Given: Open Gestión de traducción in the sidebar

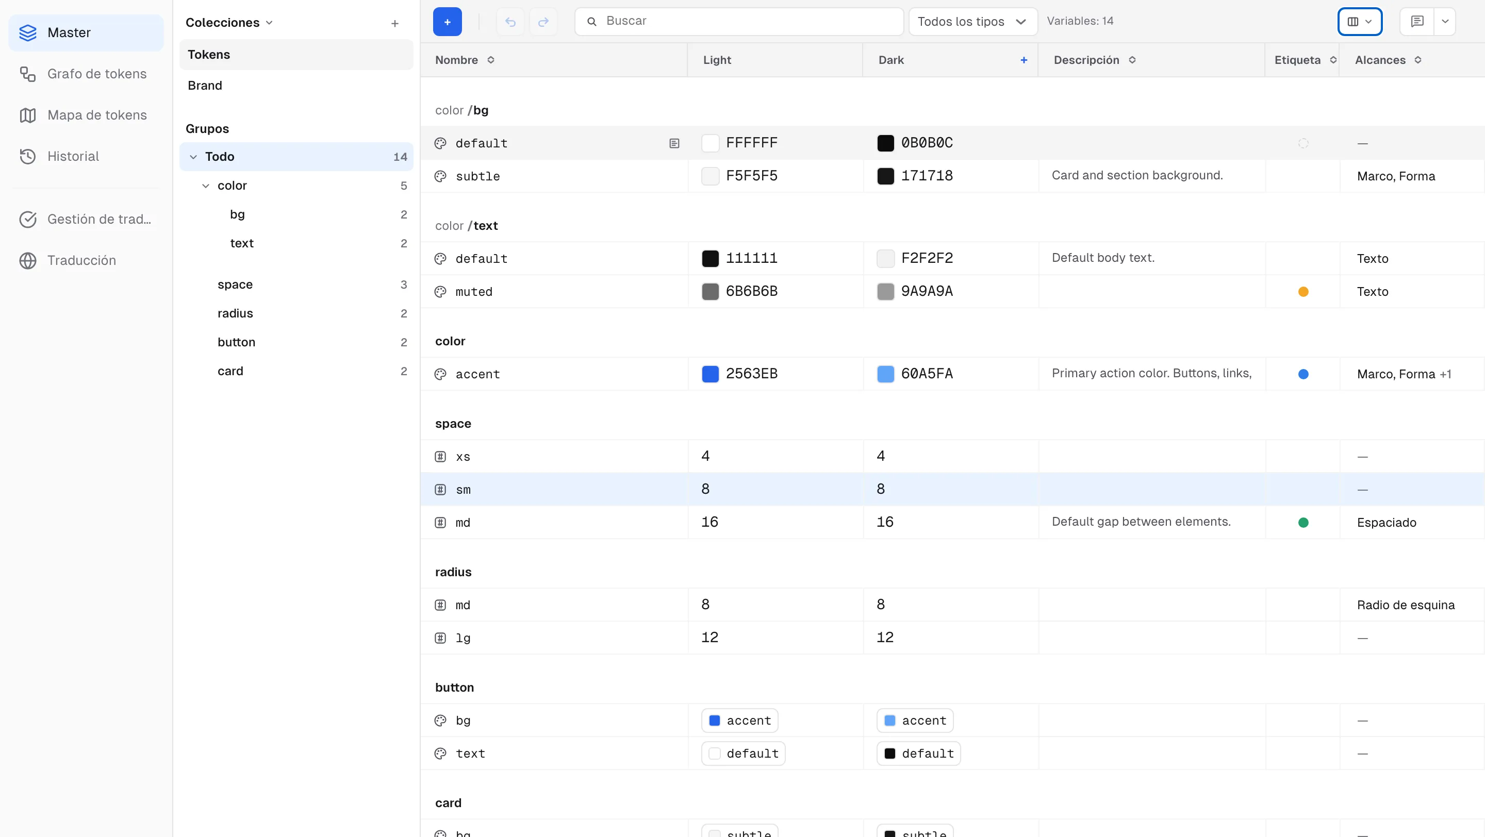Looking at the screenshot, I should pos(85,219).
